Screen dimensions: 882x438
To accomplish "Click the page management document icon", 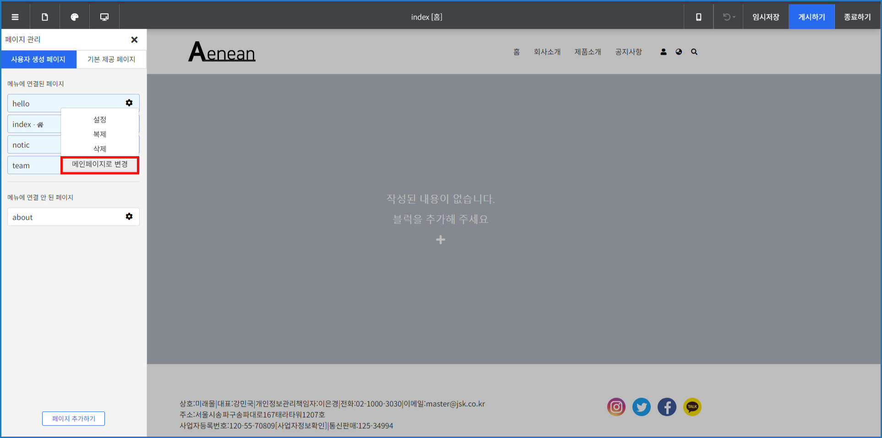I will (x=45, y=17).
